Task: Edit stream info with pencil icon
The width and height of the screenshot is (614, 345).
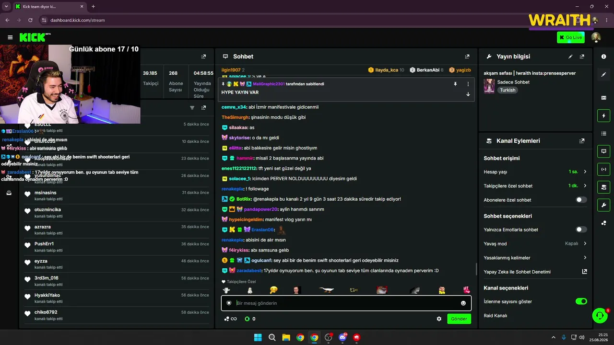Action: click(x=570, y=57)
